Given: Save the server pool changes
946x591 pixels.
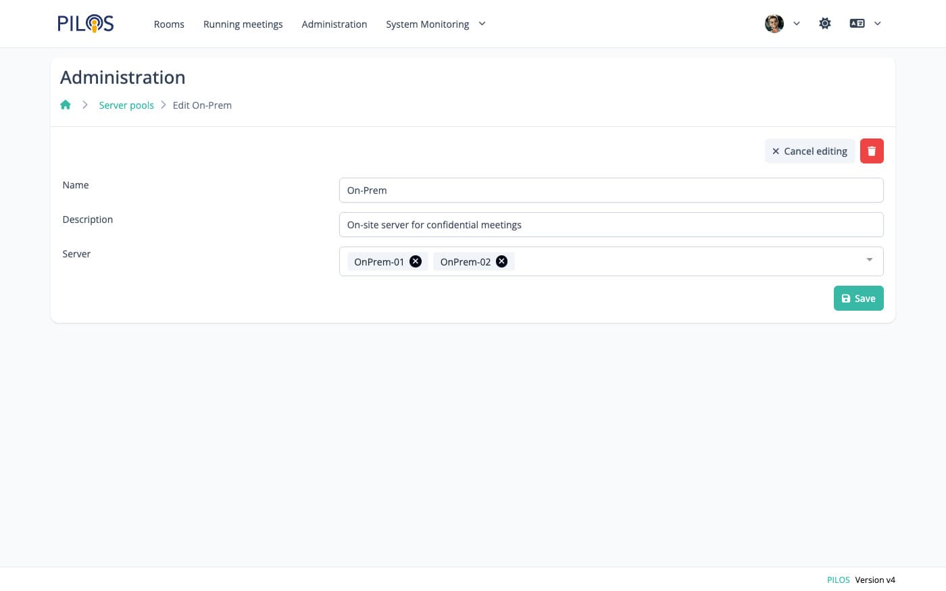Looking at the screenshot, I should 858,299.
